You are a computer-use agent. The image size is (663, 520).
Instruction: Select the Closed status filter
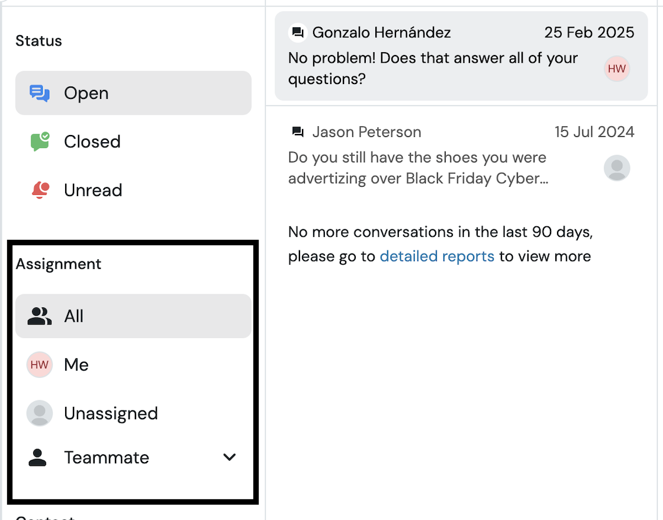[133, 142]
